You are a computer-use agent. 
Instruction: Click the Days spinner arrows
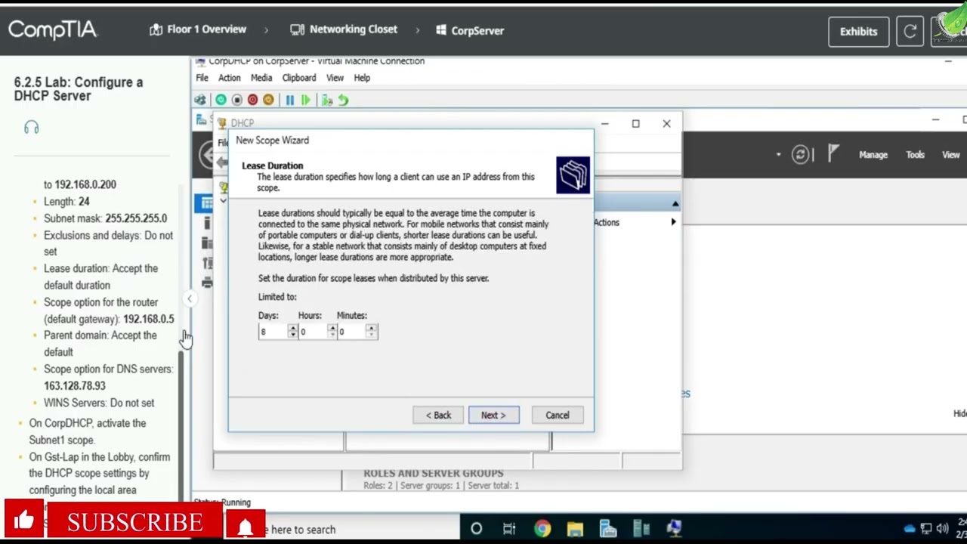(292, 331)
